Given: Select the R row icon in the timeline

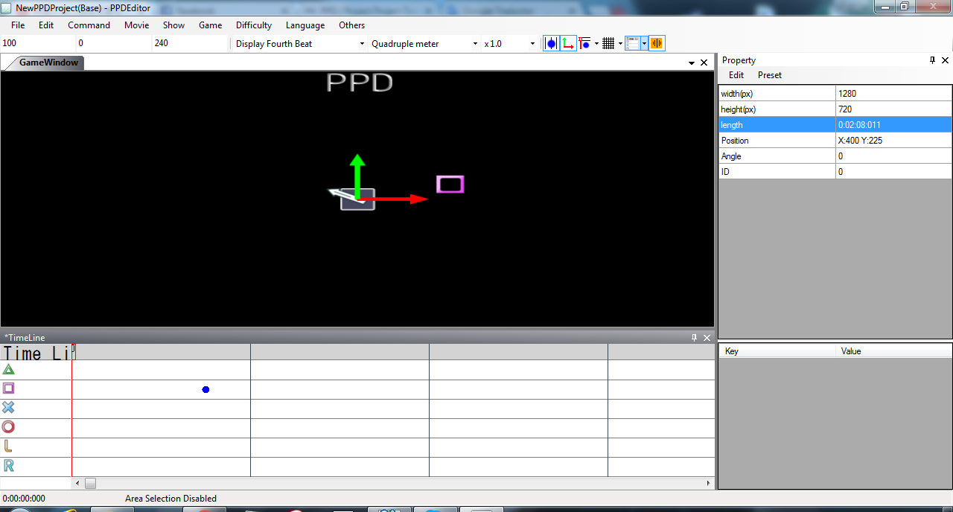Looking at the screenshot, I should tap(8, 466).
